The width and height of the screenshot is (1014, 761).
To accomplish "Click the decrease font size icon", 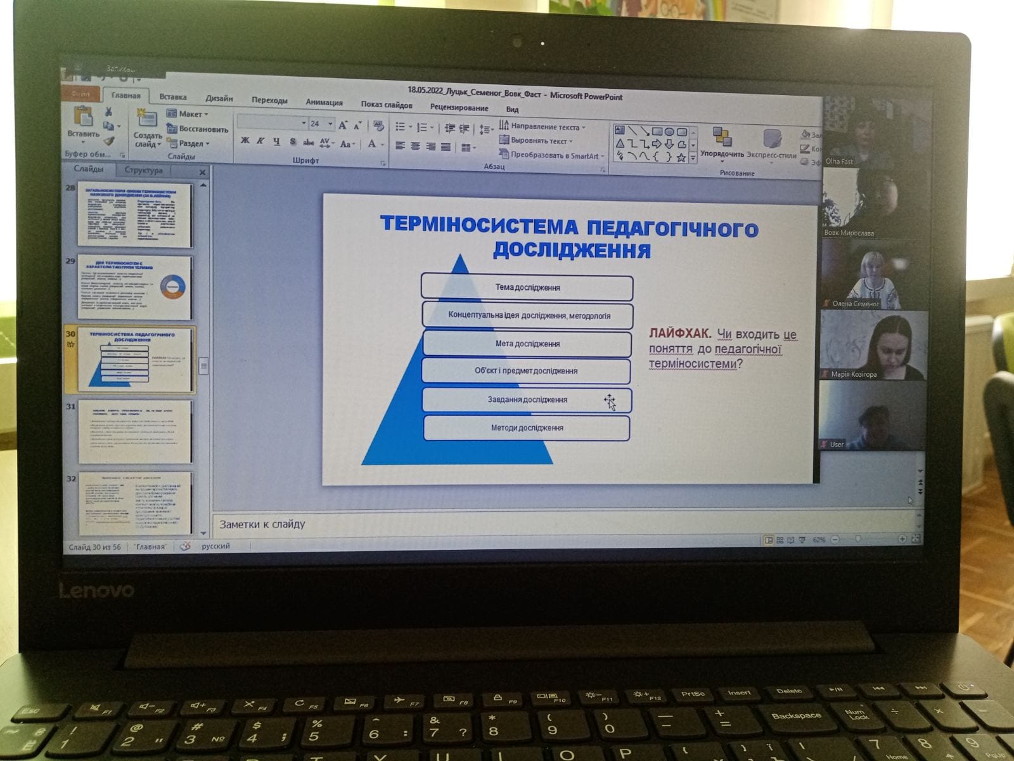I will (x=358, y=126).
